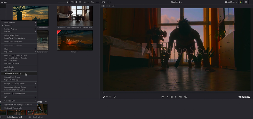Open the Clip Color submenu
Image resolution: width=253 pixels, height=119 pixels.
tap(19, 52)
